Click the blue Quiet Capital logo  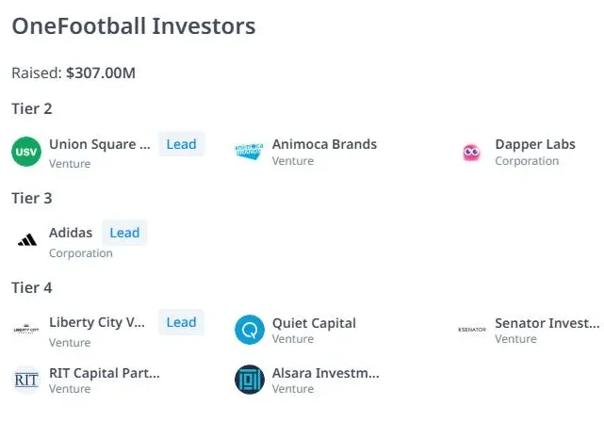[250, 330]
